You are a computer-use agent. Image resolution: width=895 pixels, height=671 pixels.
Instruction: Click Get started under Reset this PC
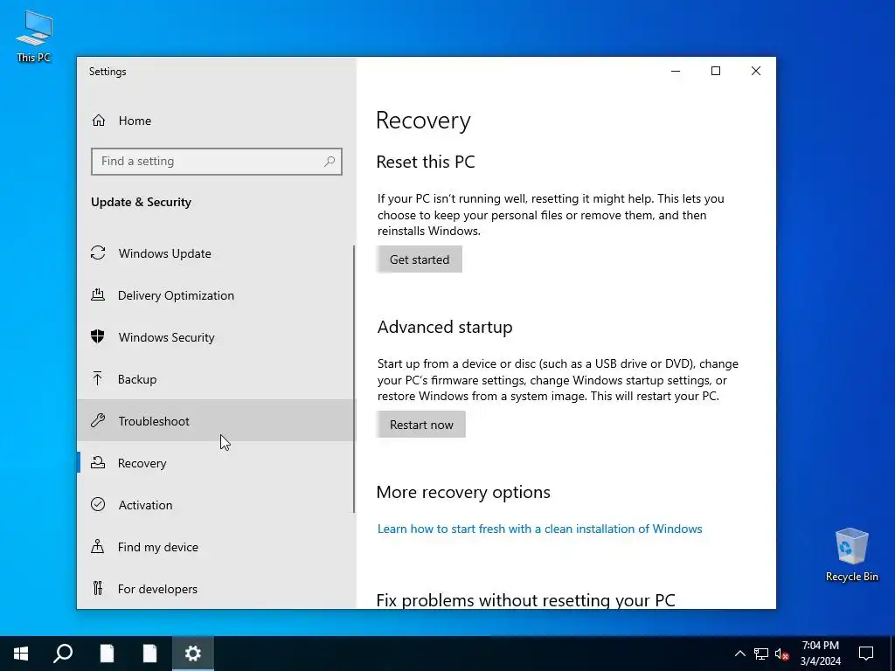(x=419, y=259)
